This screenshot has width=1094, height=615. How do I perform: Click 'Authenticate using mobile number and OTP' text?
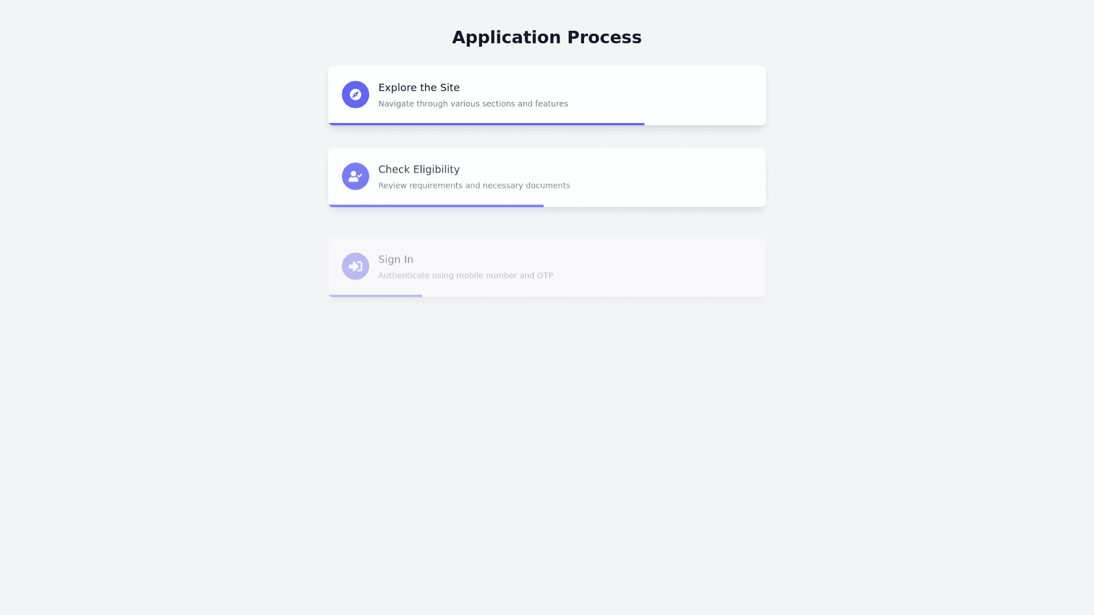point(466,276)
